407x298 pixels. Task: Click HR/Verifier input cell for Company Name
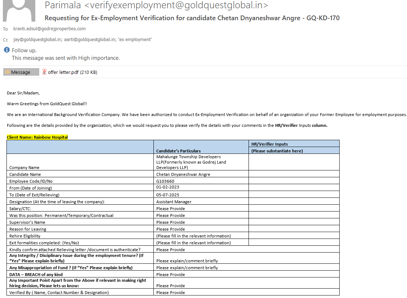coord(294,162)
